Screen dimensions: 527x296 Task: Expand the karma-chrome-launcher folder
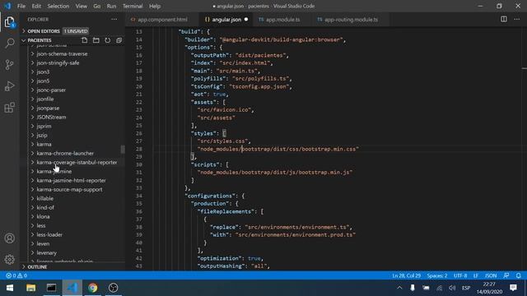click(x=65, y=154)
